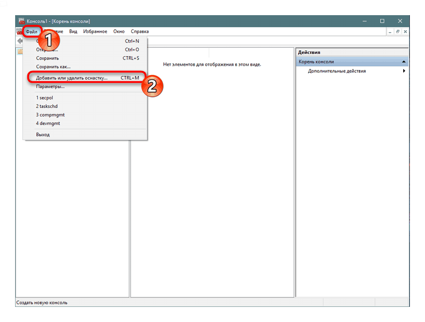Collapse the Корень консоли actions section
425x322 pixels.
[x=404, y=61]
